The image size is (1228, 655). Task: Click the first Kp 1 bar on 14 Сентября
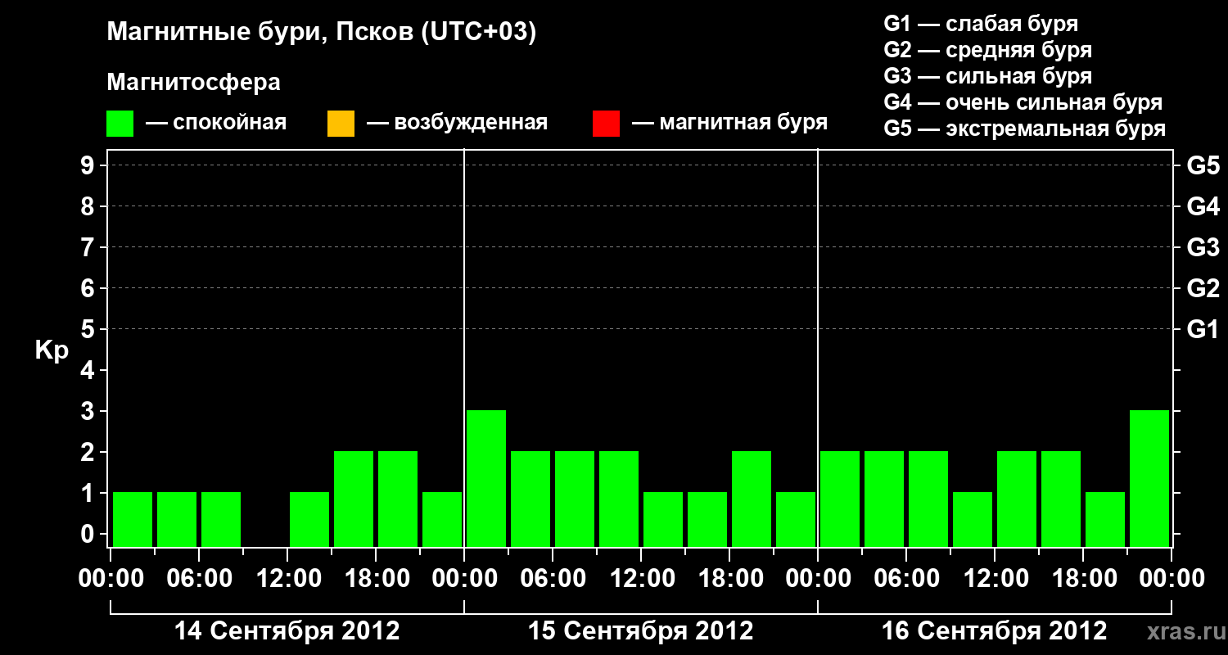(133, 519)
